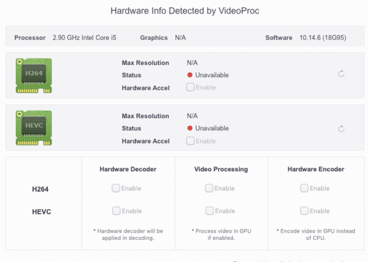Click the red H264 Unavailable status dot
Viewport: 368px width, 262px height.
tap(190, 75)
